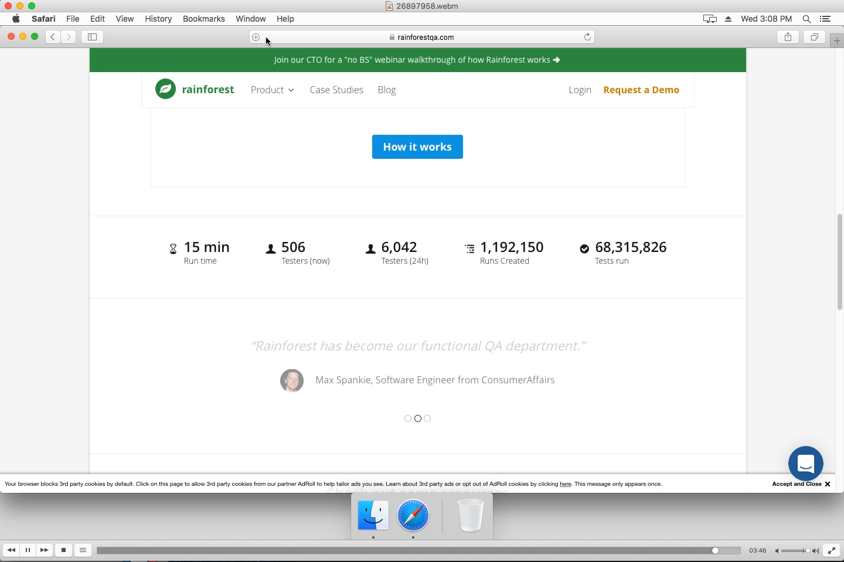Open the Safari menu
This screenshot has width=844, height=562.
(43, 19)
